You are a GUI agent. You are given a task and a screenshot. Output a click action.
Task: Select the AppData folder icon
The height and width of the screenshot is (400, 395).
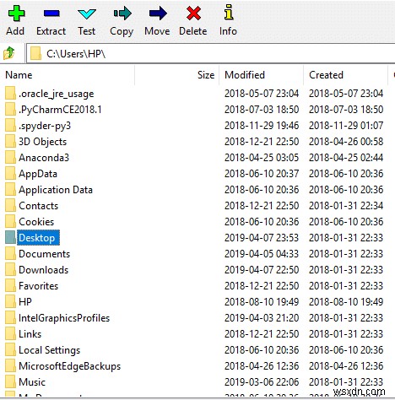coord(10,173)
